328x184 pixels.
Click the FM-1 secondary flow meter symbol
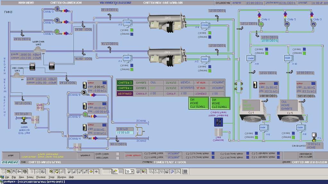click(x=18, y=76)
